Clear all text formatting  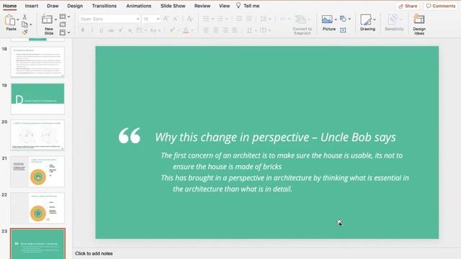point(190,19)
